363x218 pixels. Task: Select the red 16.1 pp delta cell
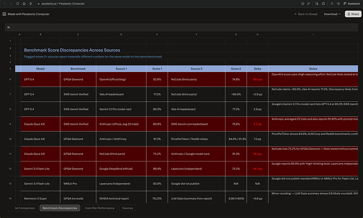pos(257,154)
